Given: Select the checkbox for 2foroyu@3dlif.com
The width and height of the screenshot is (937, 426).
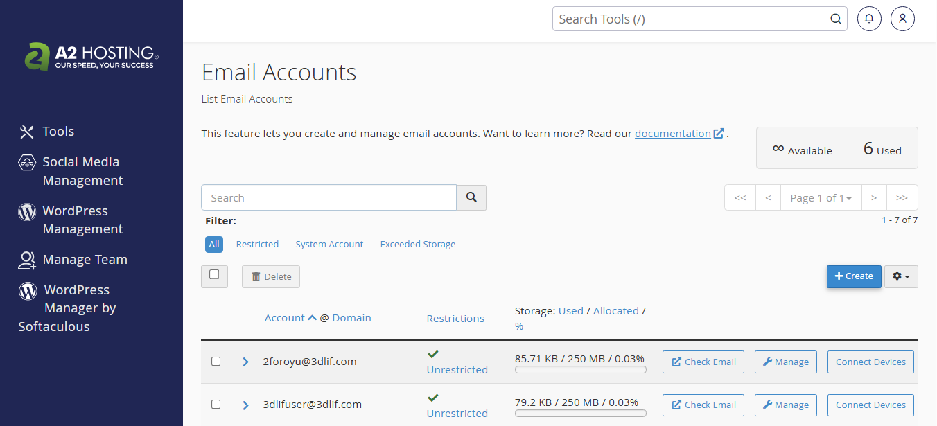Looking at the screenshot, I should (216, 361).
